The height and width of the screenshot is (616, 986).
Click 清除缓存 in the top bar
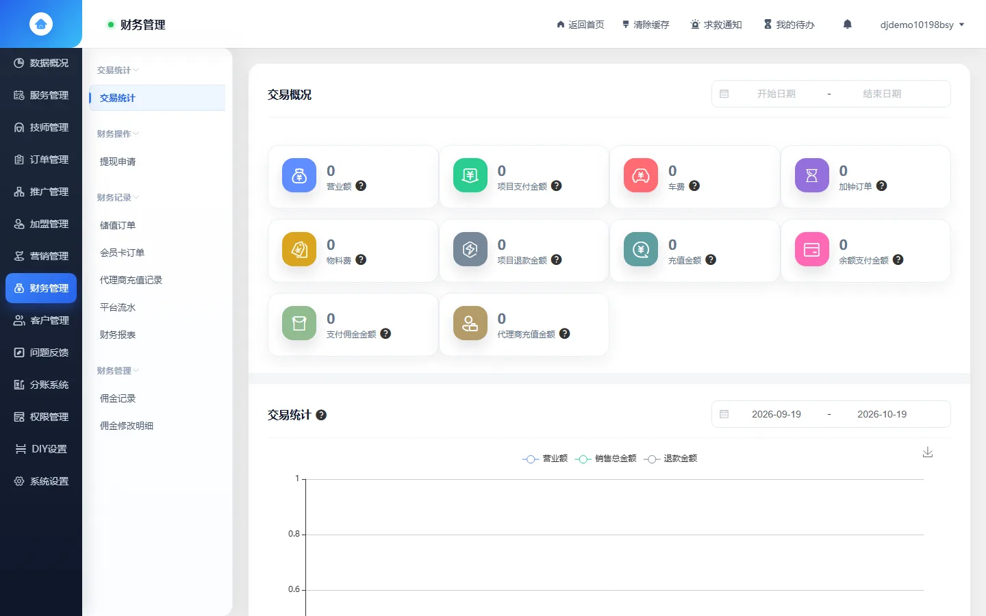[646, 25]
